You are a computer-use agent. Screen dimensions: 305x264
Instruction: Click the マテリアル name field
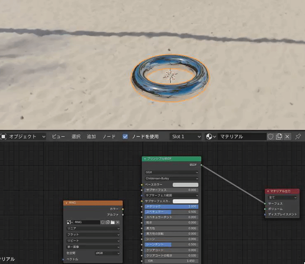241,137
